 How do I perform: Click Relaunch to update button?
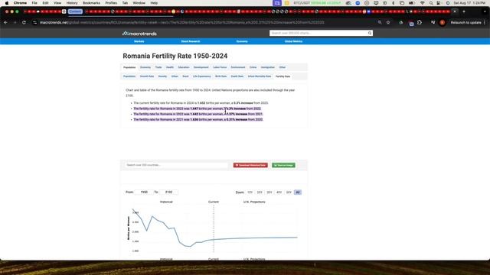tap(465, 22)
